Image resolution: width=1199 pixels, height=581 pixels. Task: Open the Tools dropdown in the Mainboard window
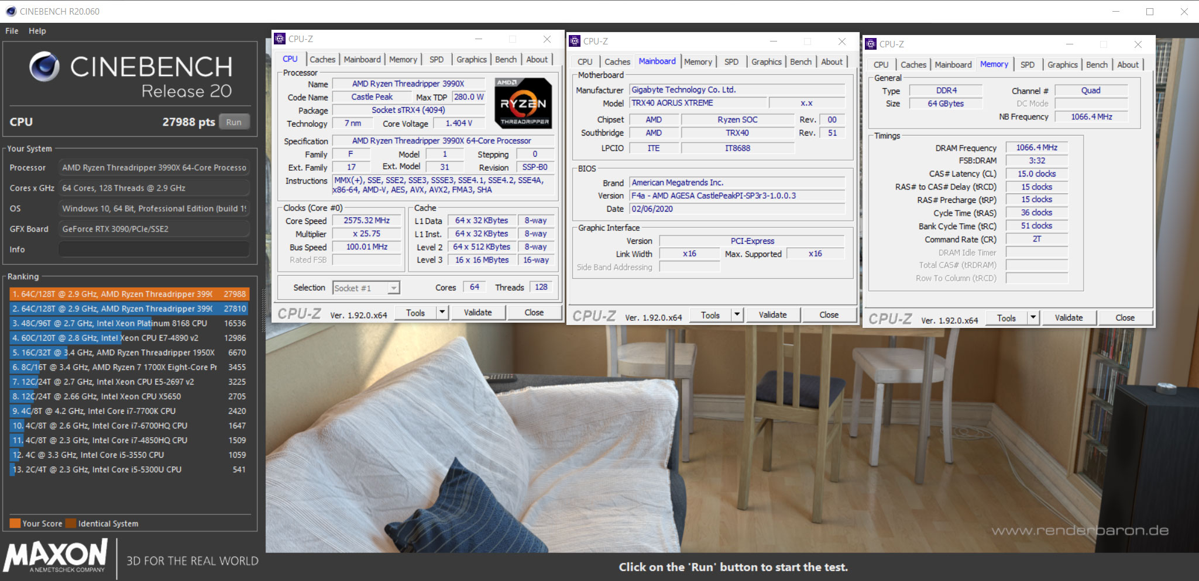(x=737, y=314)
